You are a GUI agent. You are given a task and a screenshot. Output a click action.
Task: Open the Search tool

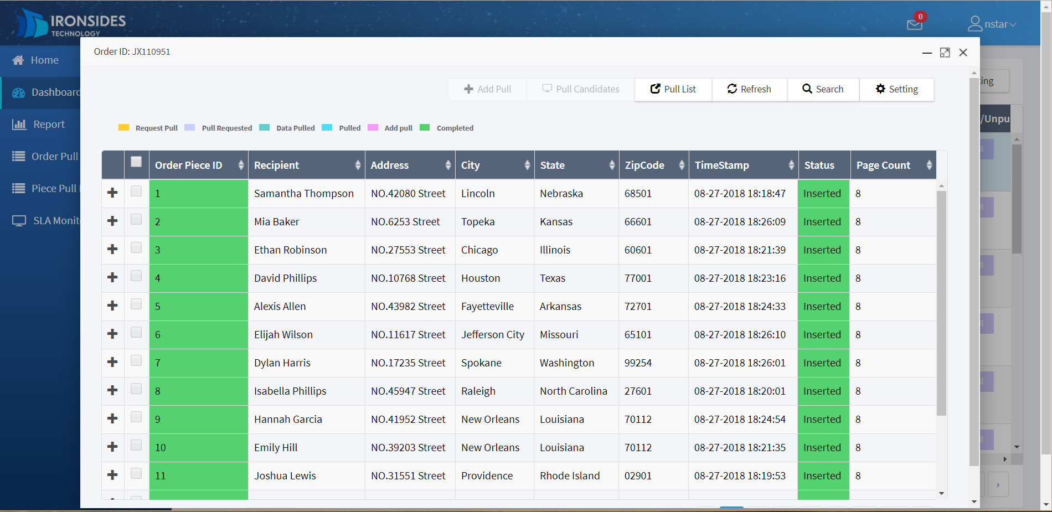823,89
